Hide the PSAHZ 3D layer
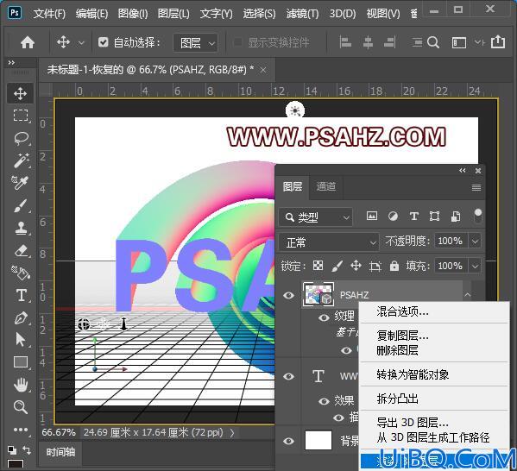Viewport: 517px width, 471px height. click(x=288, y=295)
